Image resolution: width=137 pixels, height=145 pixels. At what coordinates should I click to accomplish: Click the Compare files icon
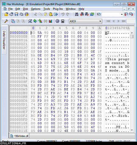(13, 21)
